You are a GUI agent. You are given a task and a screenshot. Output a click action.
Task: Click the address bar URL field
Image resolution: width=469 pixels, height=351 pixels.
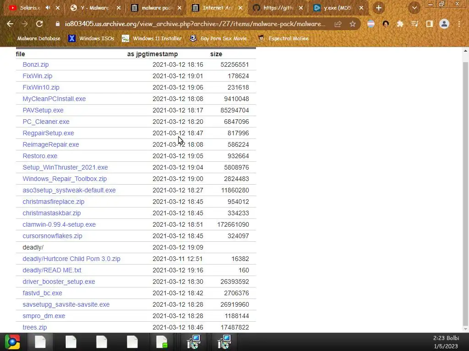pos(195,24)
